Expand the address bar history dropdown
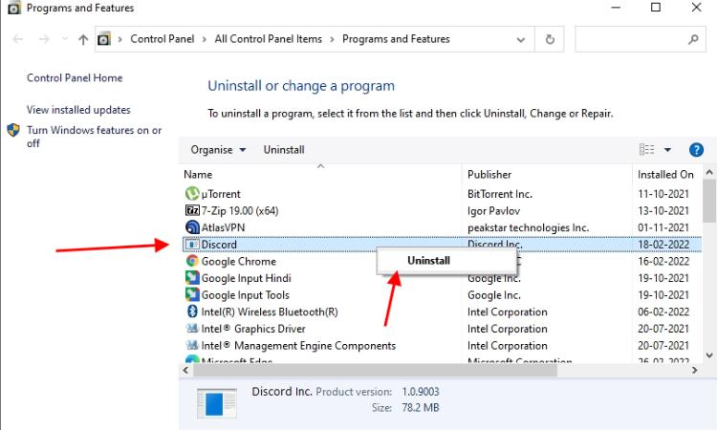The height and width of the screenshot is (430, 717). [520, 40]
